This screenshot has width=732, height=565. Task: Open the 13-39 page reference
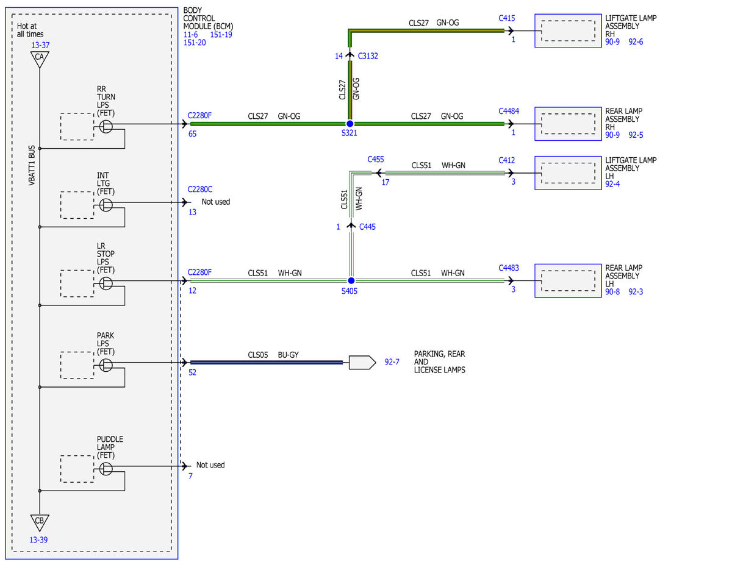(x=38, y=539)
